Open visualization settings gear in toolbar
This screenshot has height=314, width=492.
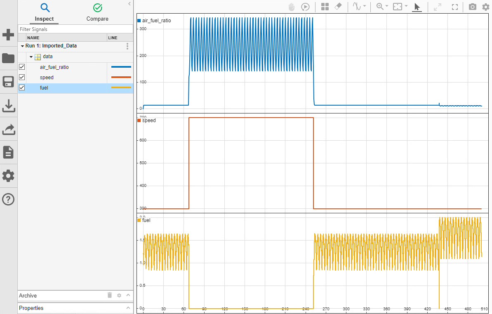[x=486, y=7]
